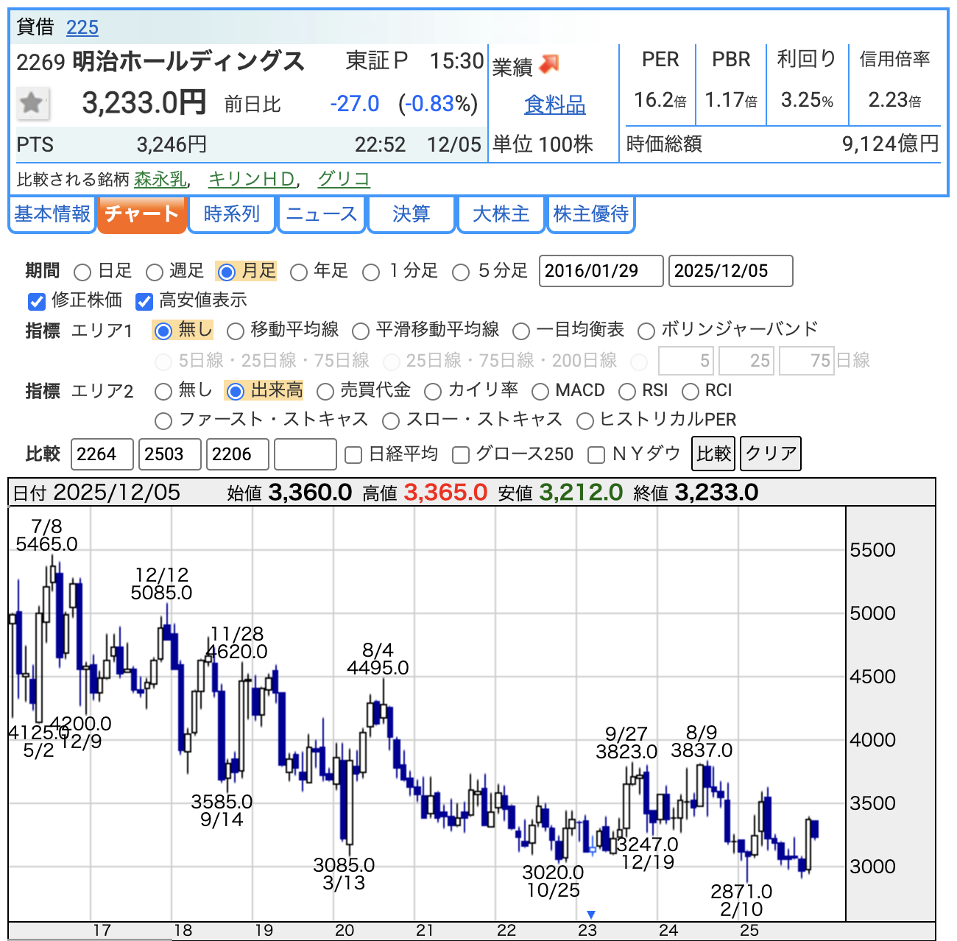
Task: Select the 日足 daily period radio button
Action: [x=82, y=272]
